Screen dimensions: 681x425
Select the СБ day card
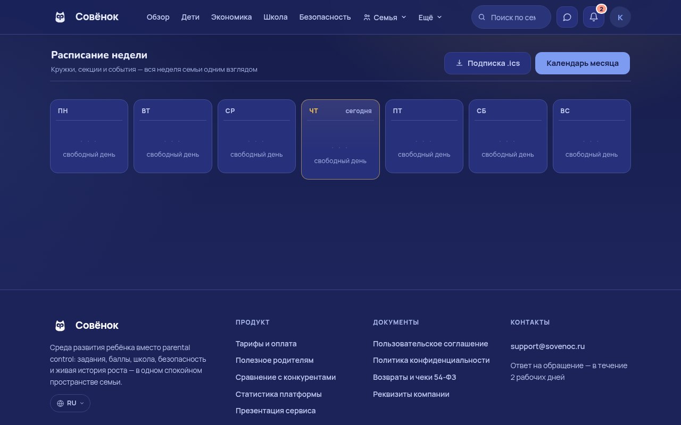pos(508,136)
